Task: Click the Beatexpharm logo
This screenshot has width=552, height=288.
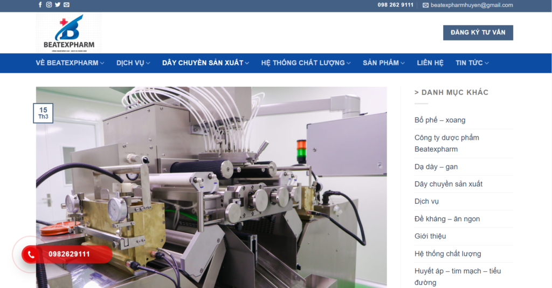Action: 68,33
